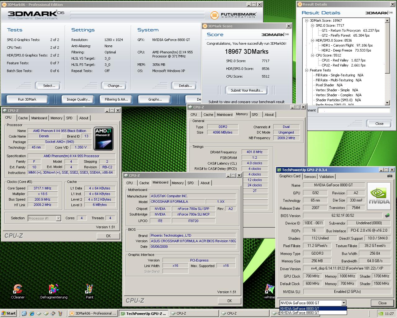Click the paint brush cup quick launch icon

pyautogui.click(x=60, y=313)
